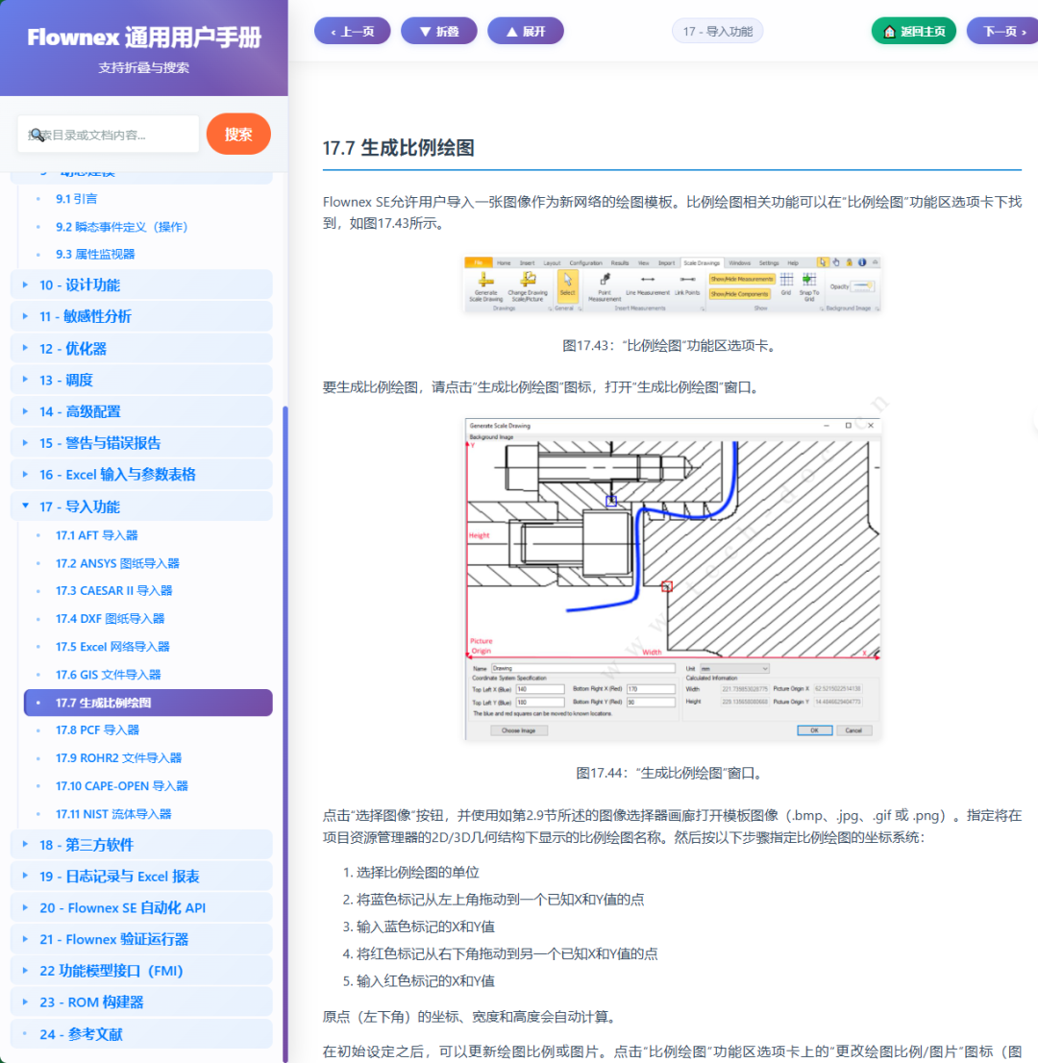Image resolution: width=1038 pixels, height=1063 pixels.
Task: Click the heading 17.7 生成比例绘图
Action: tap(398, 148)
